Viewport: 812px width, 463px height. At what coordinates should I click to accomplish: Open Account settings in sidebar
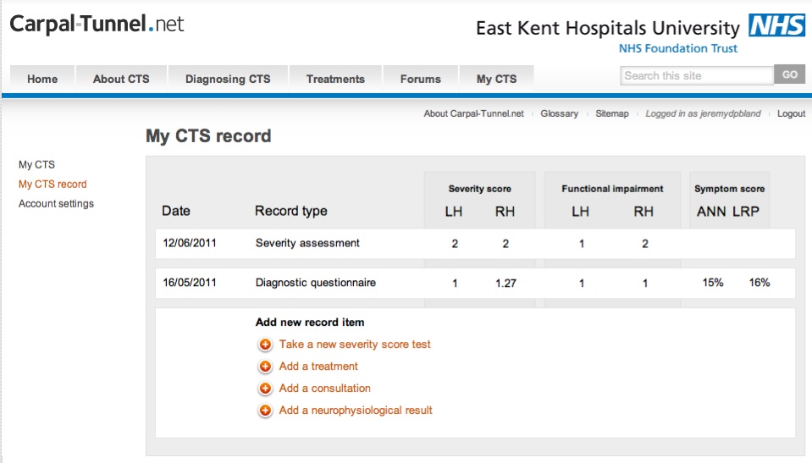(57, 204)
